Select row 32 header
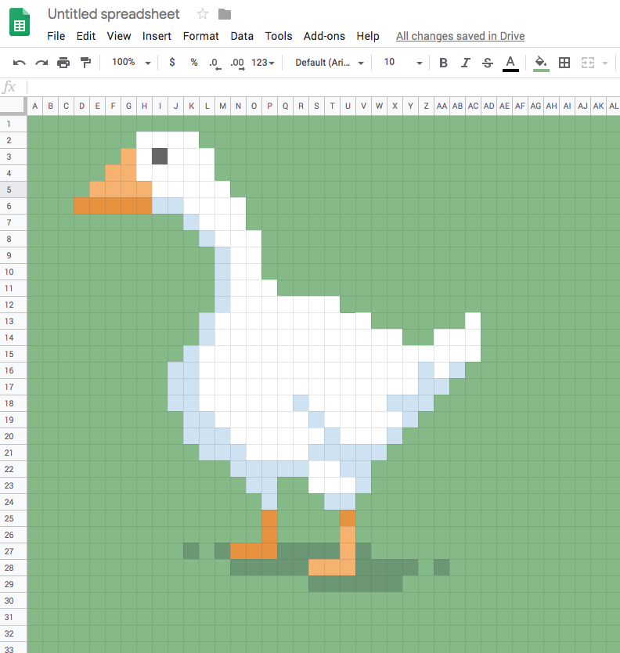This screenshot has height=653, width=620. pyautogui.click(x=13, y=633)
